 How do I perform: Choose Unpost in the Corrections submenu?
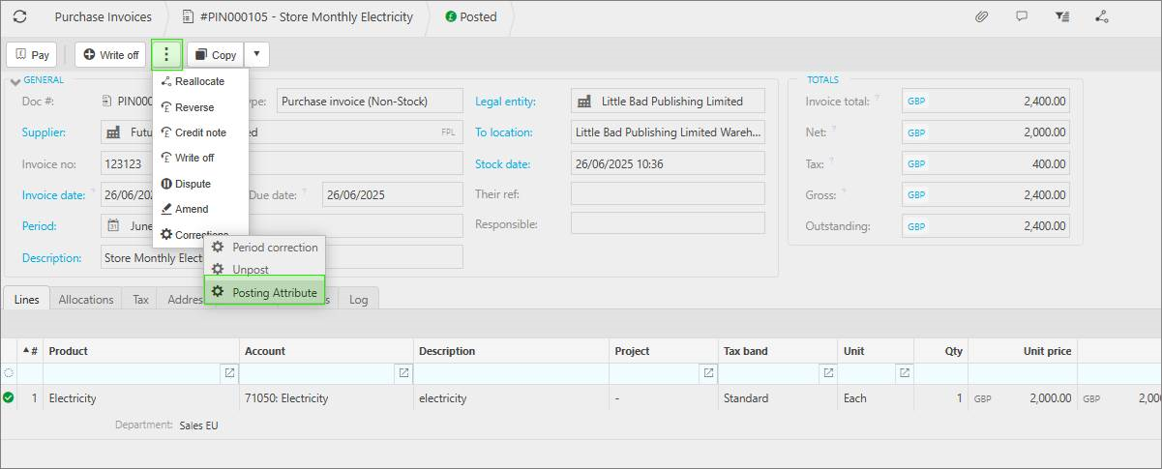pyautogui.click(x=264, y=270)
